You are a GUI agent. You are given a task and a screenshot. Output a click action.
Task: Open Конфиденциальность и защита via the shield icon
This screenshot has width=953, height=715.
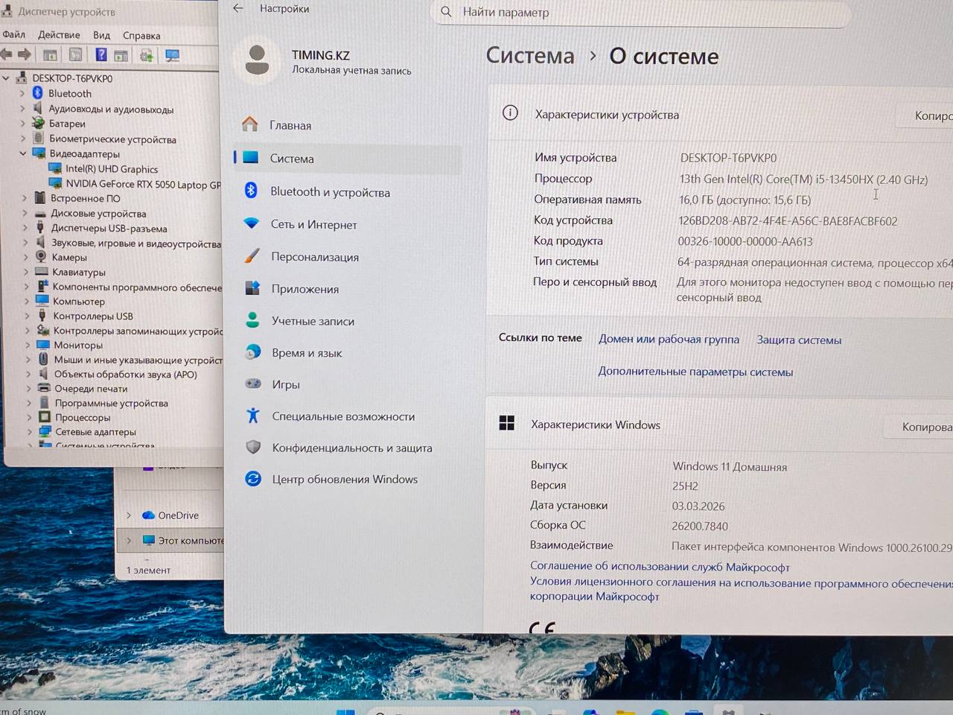(x=253, y=447)
